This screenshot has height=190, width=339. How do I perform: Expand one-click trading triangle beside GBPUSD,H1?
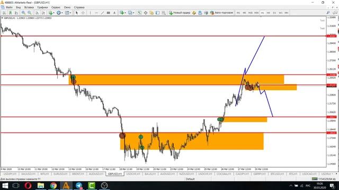click(2, 18)
